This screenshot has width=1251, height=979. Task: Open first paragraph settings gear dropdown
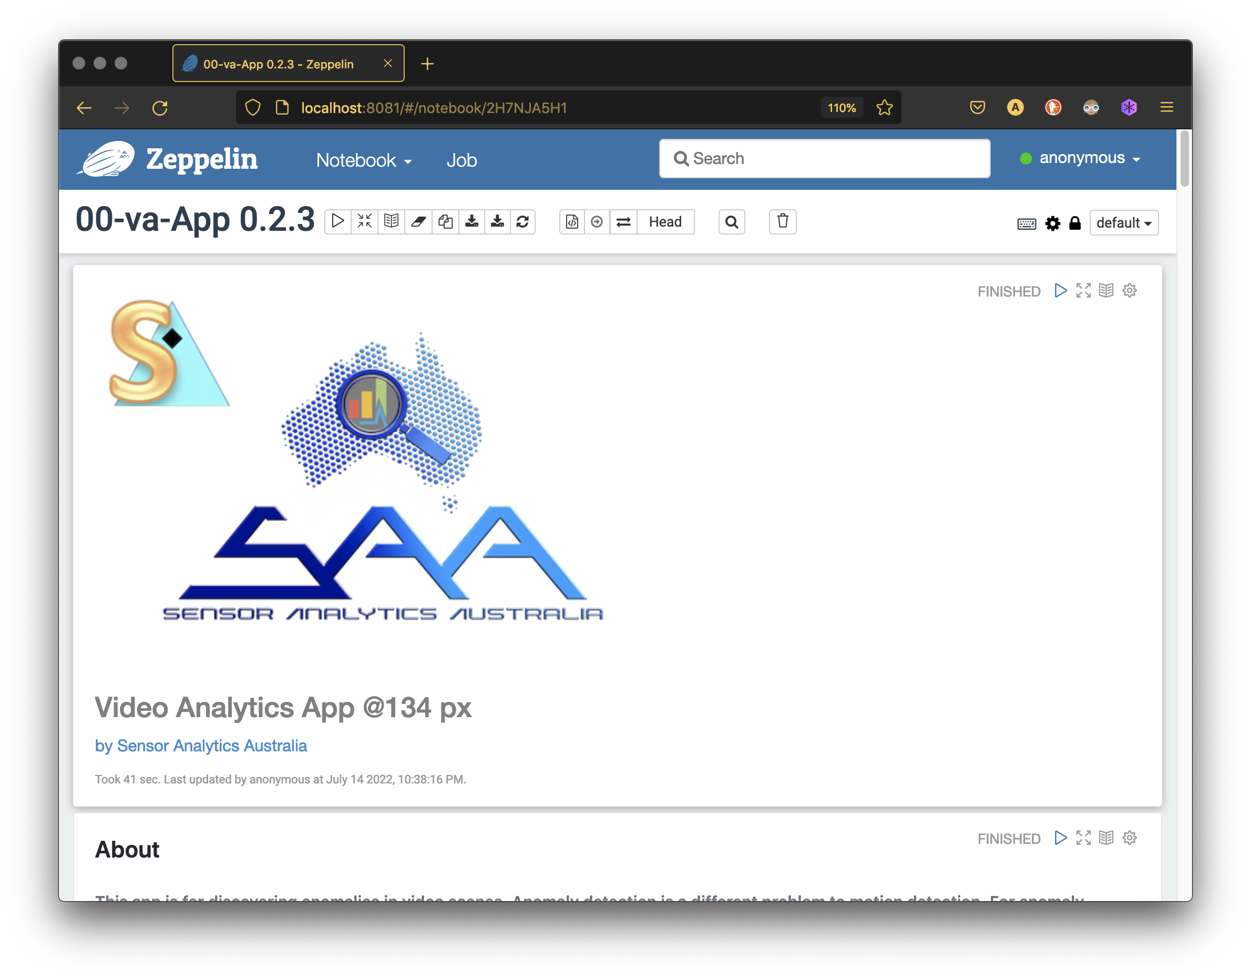coord(1129,291)
